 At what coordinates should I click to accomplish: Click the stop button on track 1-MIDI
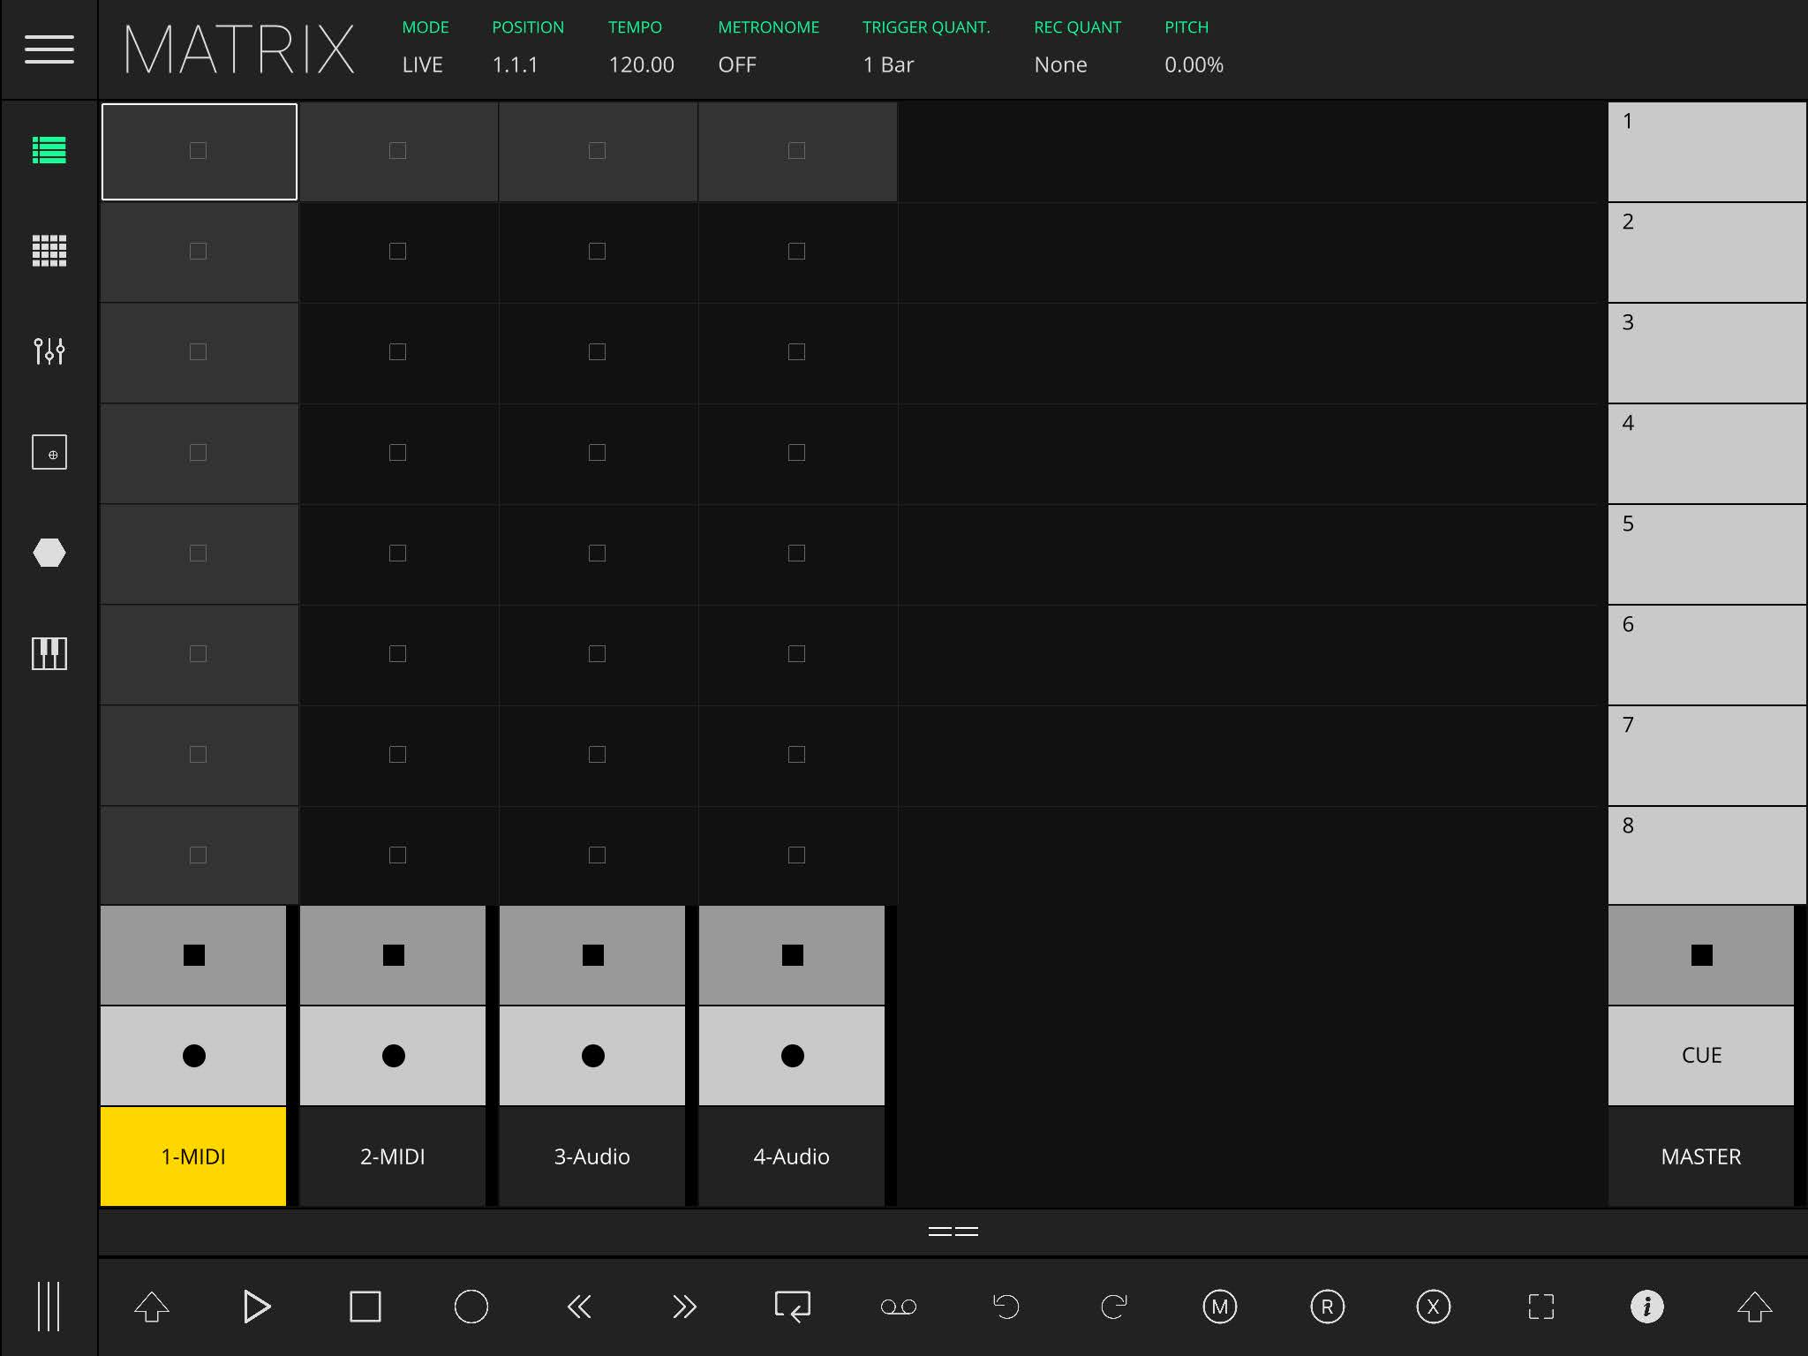click(193, 954)
